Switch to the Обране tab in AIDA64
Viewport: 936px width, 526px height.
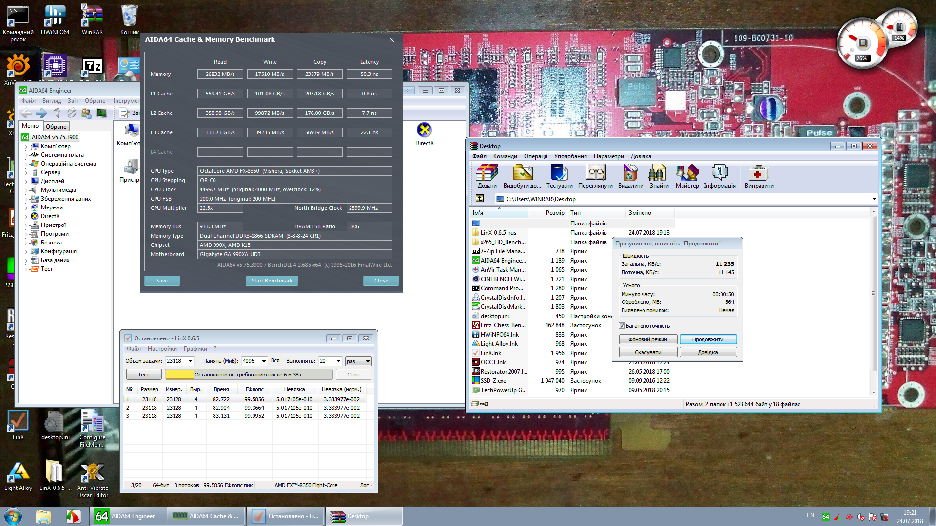(56, 127)
